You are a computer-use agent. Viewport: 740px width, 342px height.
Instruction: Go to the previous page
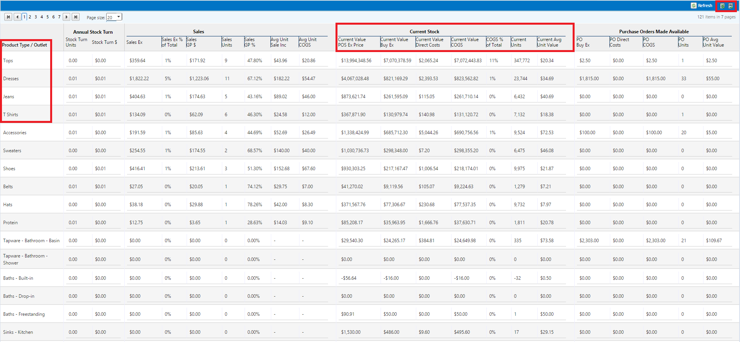pos(17,17)
